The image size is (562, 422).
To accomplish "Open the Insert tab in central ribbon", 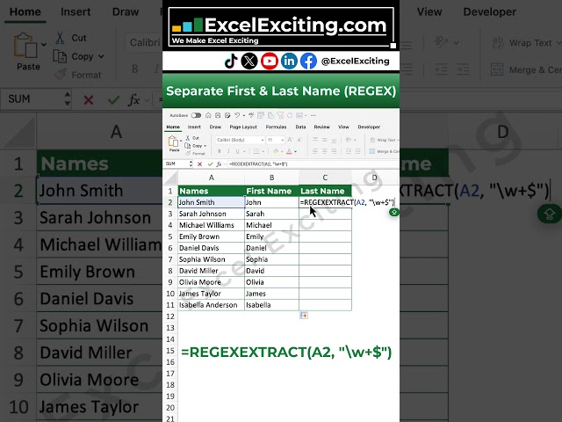I will pos(194,127).
